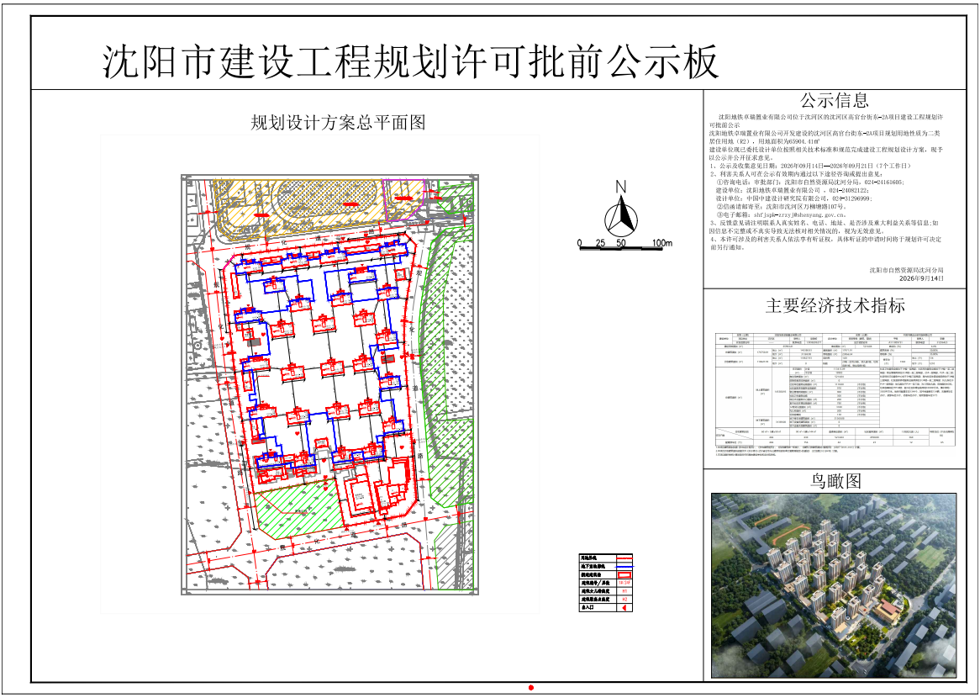Click the phone number 024-24161605
Screen dimensions: 980x698
[883, 182]
